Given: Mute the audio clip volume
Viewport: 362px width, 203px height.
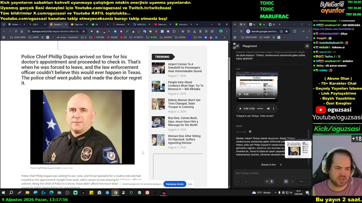Looking at the screenshot, I should (268, 109).
